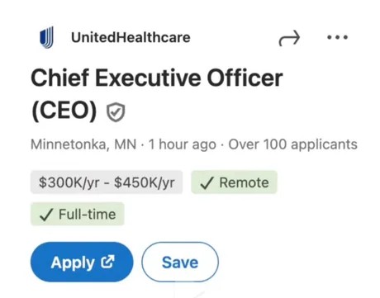Open the three-dot more options menu

(337, 37)
